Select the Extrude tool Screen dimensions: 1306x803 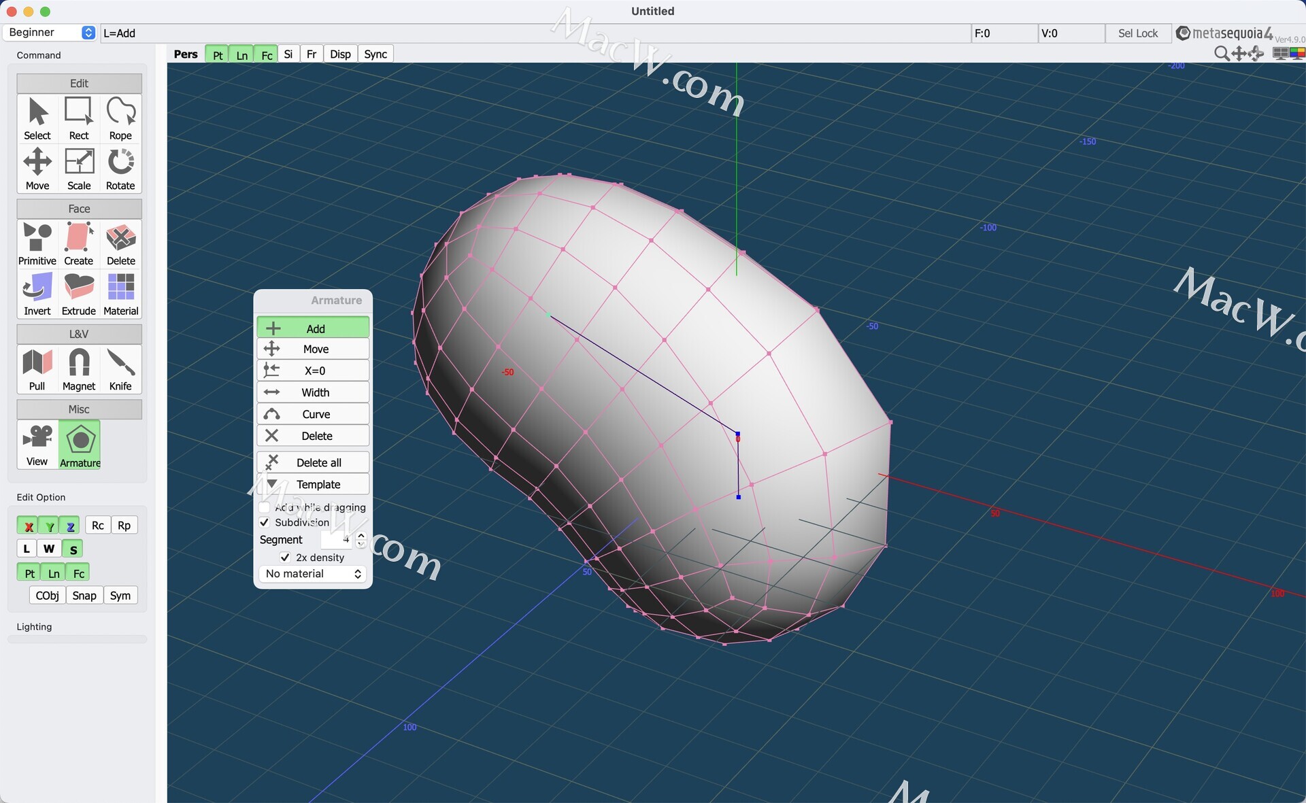(79, 294)
